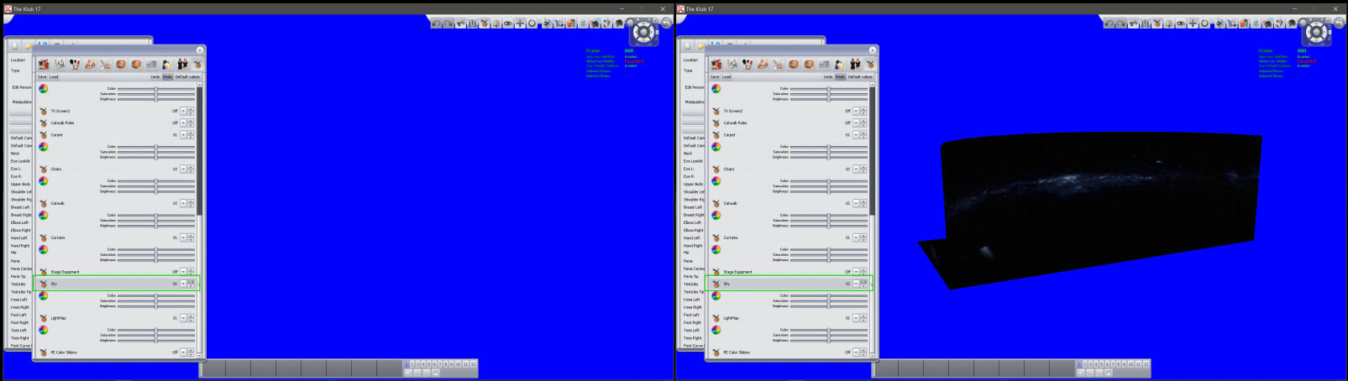Click Load in the right panel

coord(726,76)
